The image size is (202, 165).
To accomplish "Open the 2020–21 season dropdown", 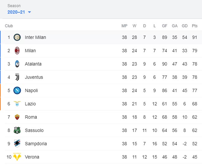I will tap(19, 12).
